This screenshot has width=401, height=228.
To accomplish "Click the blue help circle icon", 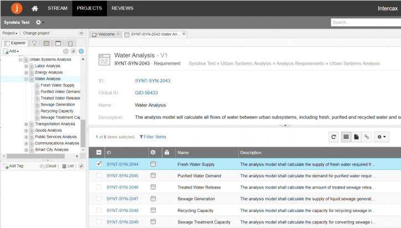I will click(81, 51).
